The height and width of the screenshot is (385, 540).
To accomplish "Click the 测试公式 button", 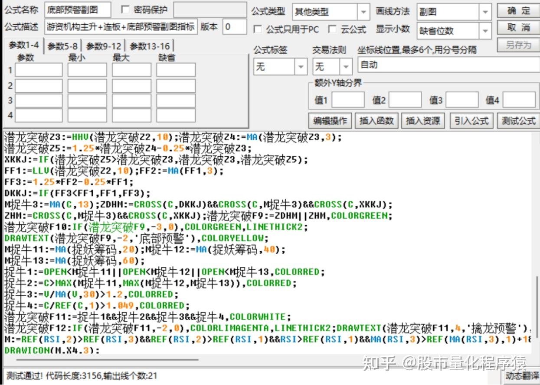I will (518, 120).
